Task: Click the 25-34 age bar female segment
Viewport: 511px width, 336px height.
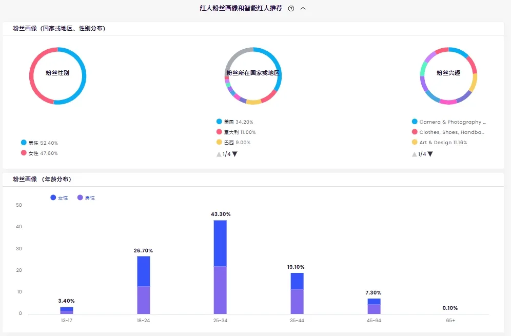Action: click(x=220, y=244)
